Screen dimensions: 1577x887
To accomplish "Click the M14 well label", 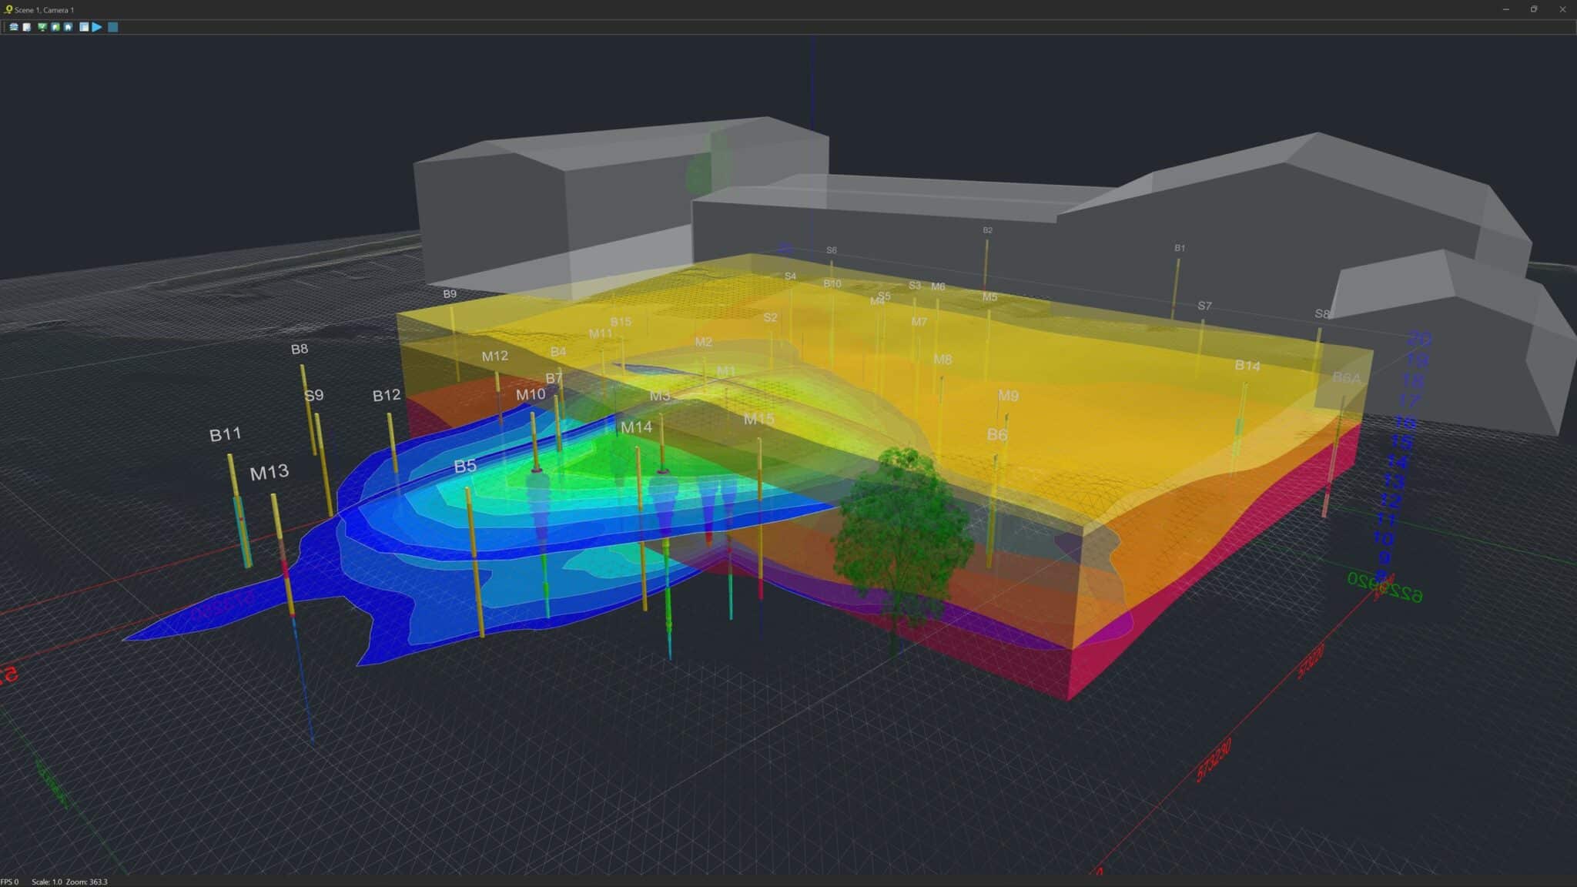I will click(636, 427).
